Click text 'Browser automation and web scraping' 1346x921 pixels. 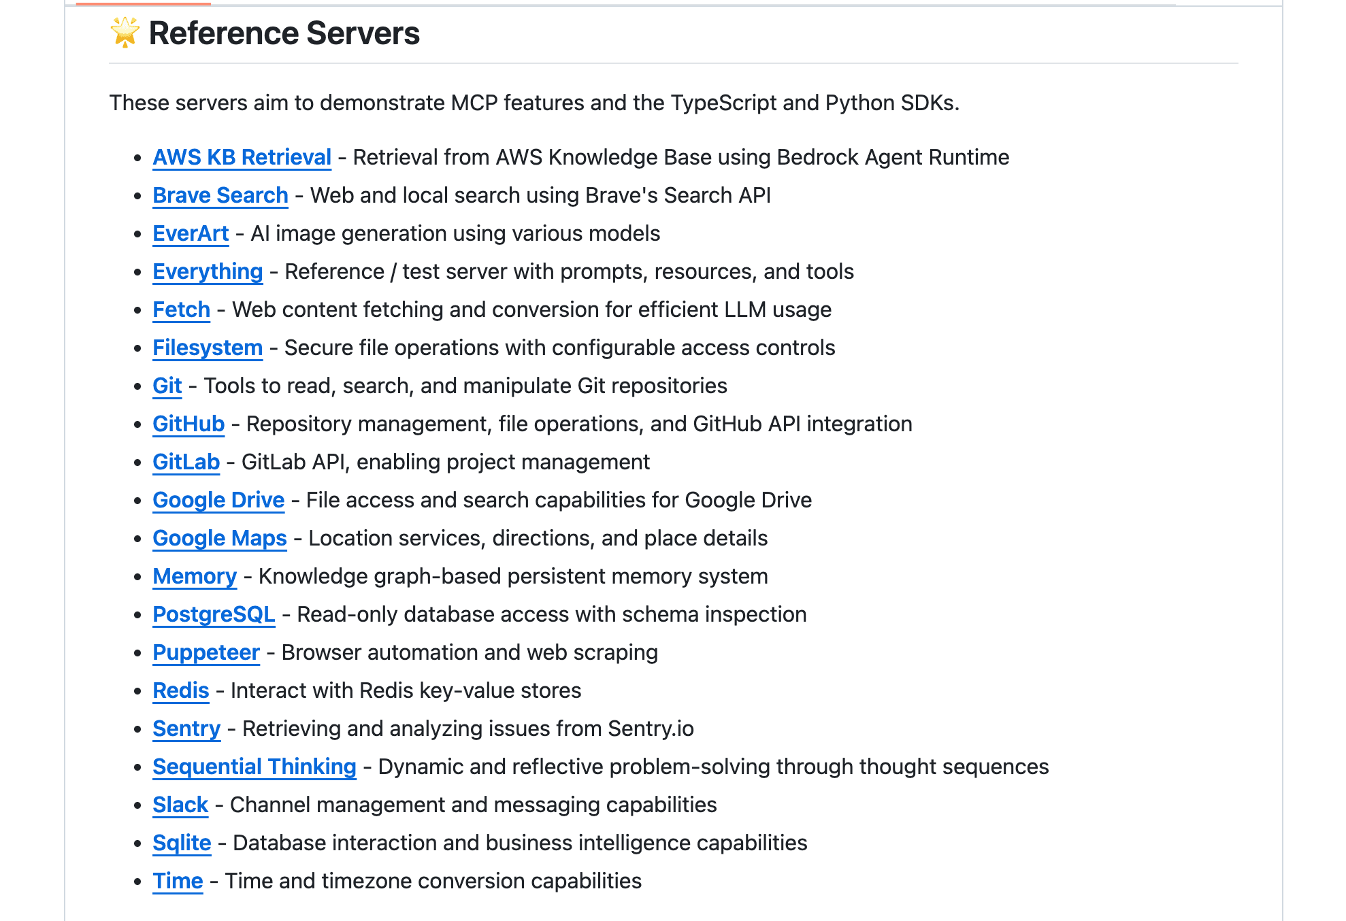(x=470, y=652)
